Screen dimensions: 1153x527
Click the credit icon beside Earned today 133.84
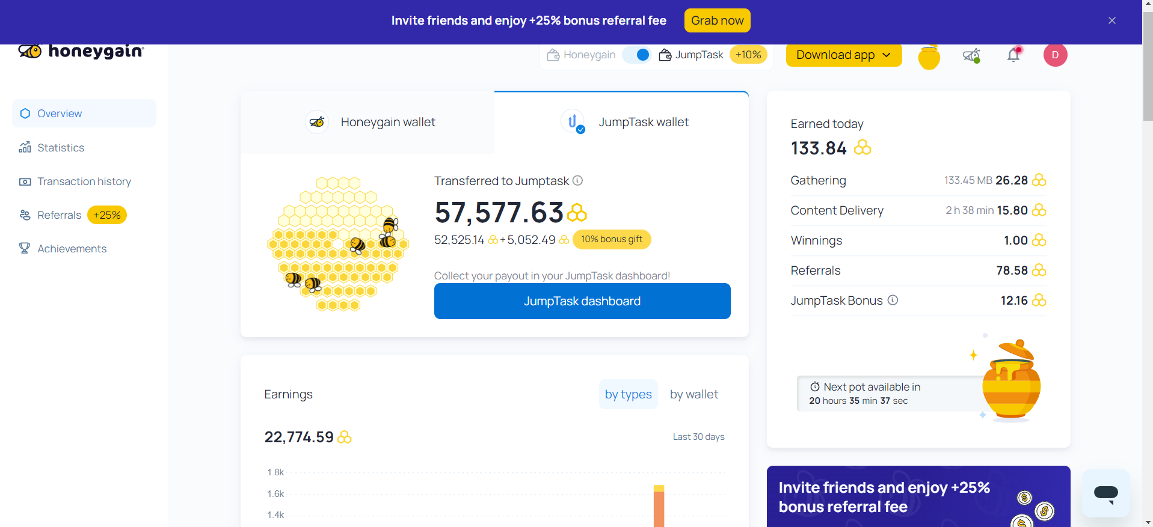(x=862, y=147)
